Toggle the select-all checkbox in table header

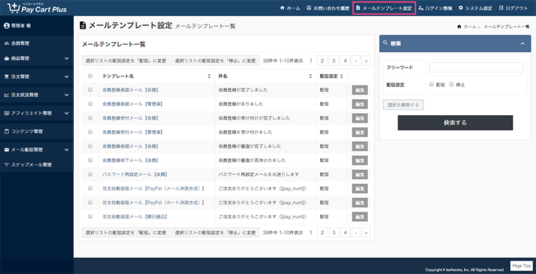pyautogui.click(x=90, y=76)
